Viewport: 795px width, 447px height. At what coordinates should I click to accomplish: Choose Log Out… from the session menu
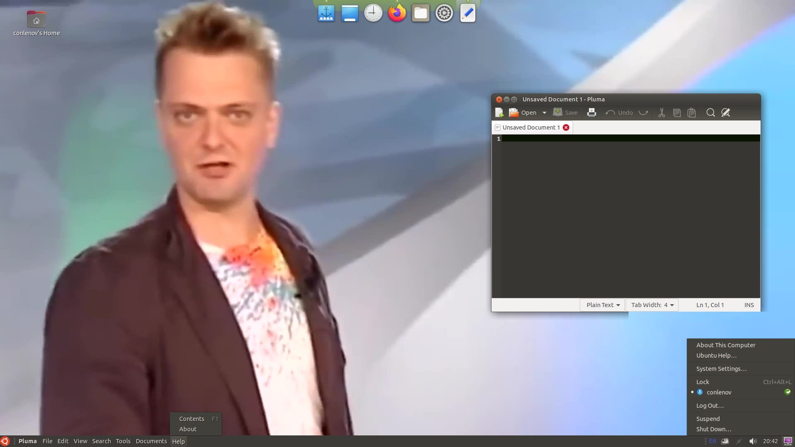(x=741, y=406)
